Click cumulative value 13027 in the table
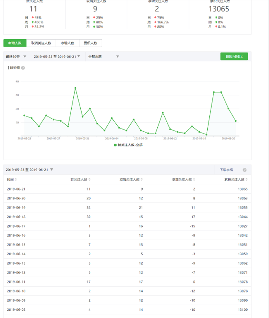Image resolution: width=269 pixels, height=318 pixels. (243, 226)
